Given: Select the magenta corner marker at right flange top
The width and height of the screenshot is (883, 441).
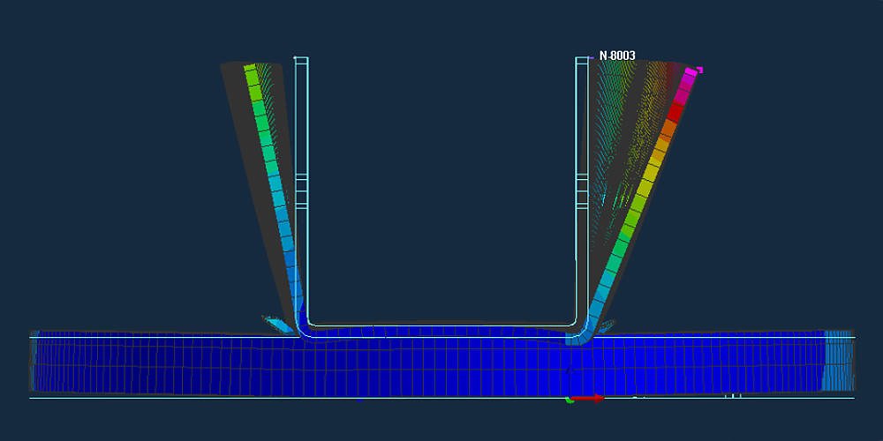Looking at the screenshot, I should [699, 70].
